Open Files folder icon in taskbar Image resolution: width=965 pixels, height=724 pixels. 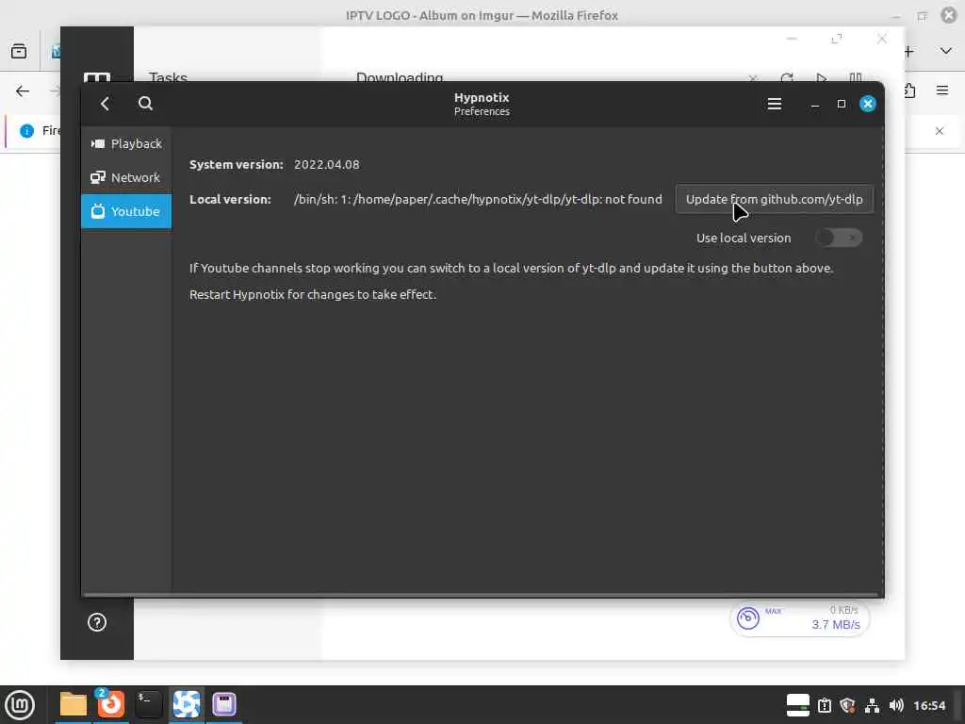(74, 703)
